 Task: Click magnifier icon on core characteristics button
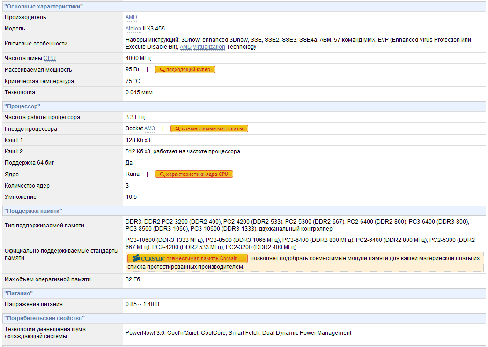(162, 174)
